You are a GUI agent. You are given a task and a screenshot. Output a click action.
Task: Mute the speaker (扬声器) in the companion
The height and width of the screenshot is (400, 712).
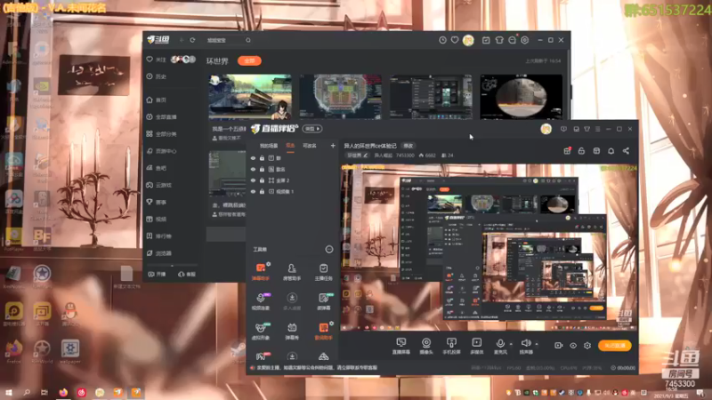tap(526, 346)
